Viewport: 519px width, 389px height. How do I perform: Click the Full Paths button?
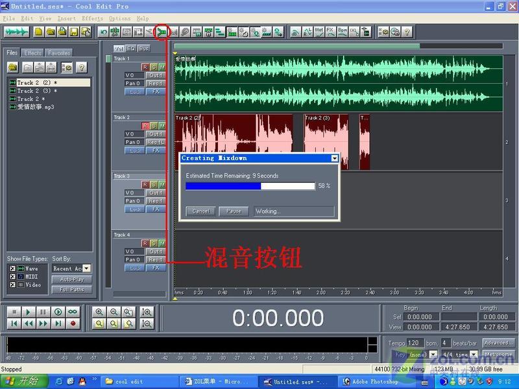(x=72, y=290)
